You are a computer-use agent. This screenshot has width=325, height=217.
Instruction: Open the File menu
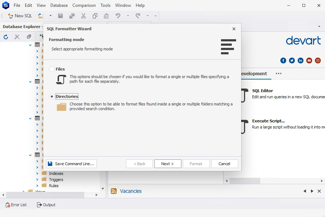coord(17,5)
